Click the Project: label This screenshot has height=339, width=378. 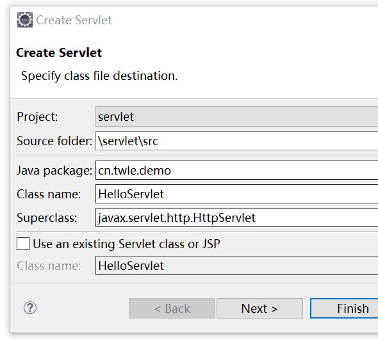click(x=37, y=117)
